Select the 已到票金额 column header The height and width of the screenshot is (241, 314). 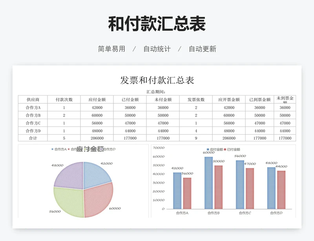click(x=260, y=99)
